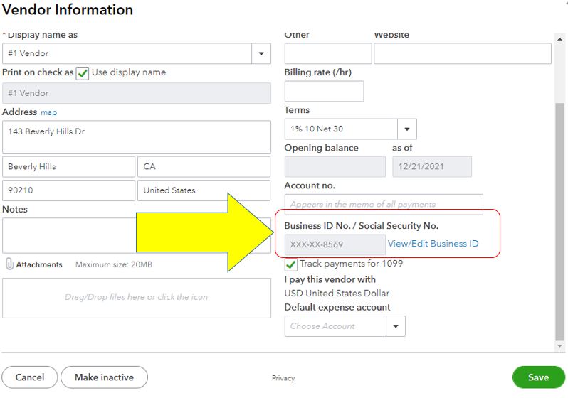Viewport: 568px width, 398px height.
Task: Uncheck Track payments for 1099
Action: point(291,264)
